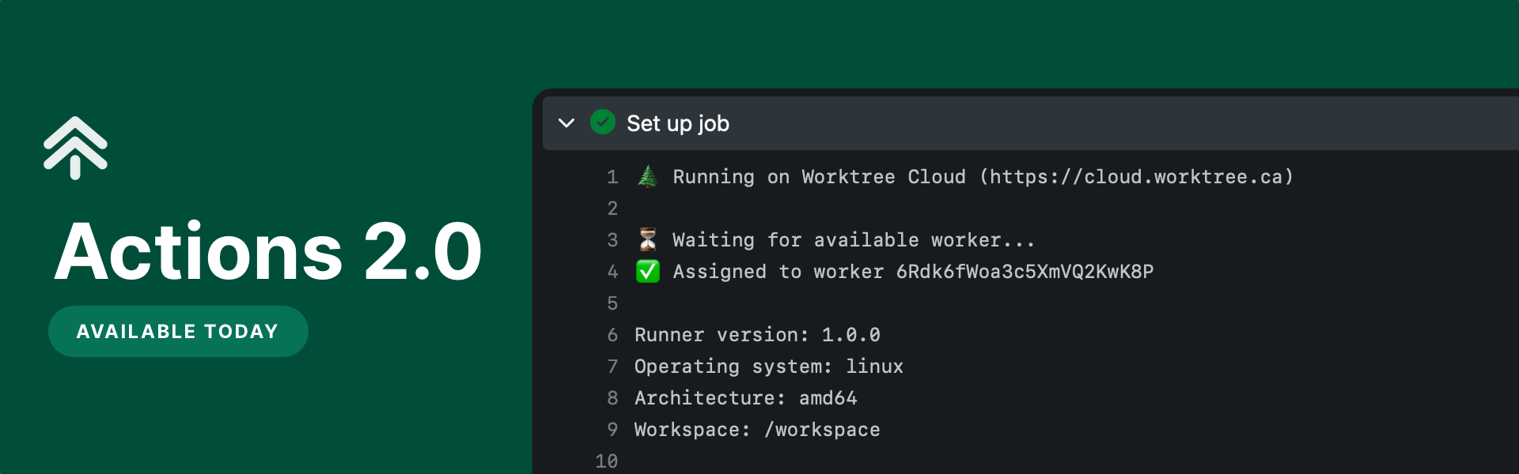Select worker ID 6Rdk6fWoa3c5XmVQ2KwK8P

(1025, 272)
